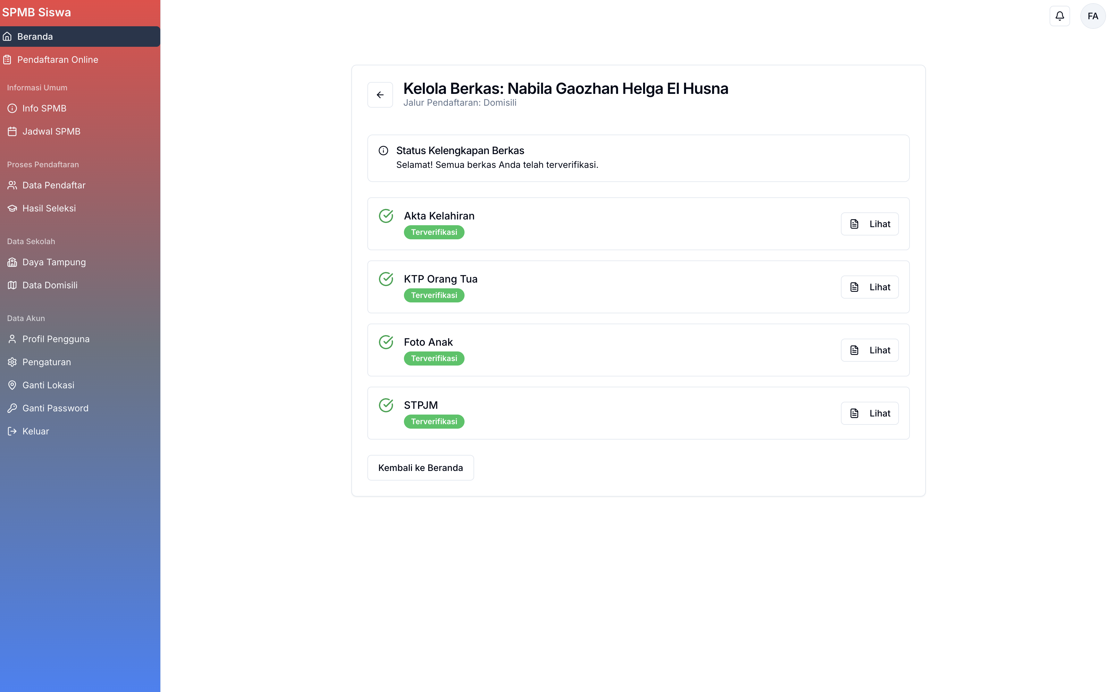
Task: Open notifications via the bell icon
Action: click(x=1059, y=16)
